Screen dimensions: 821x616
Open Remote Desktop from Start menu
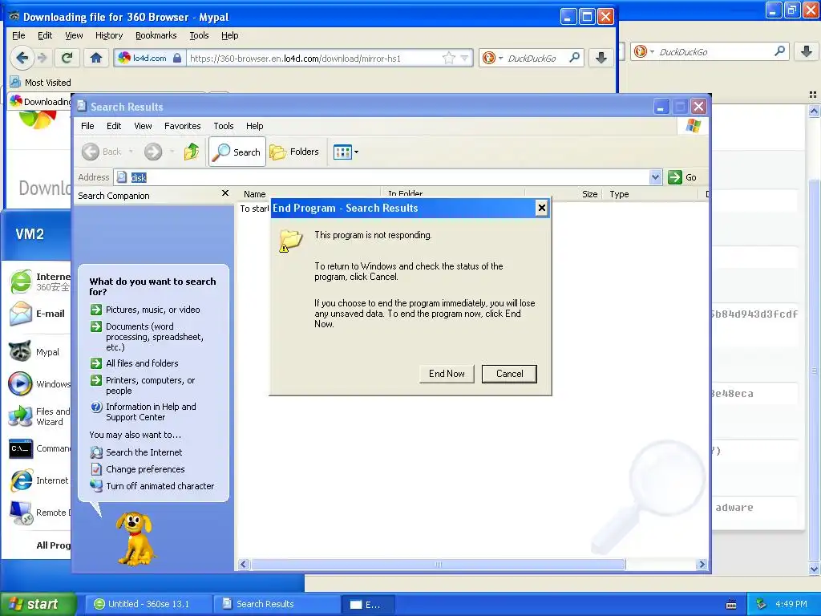tap(40, 513)
